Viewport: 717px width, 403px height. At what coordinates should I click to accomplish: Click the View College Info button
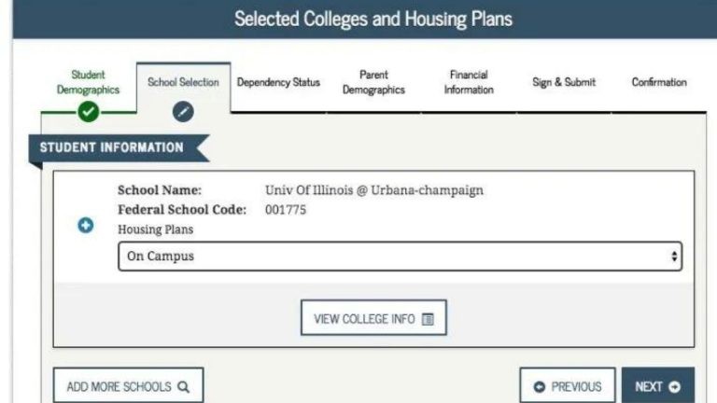click(x=373, y=317)
